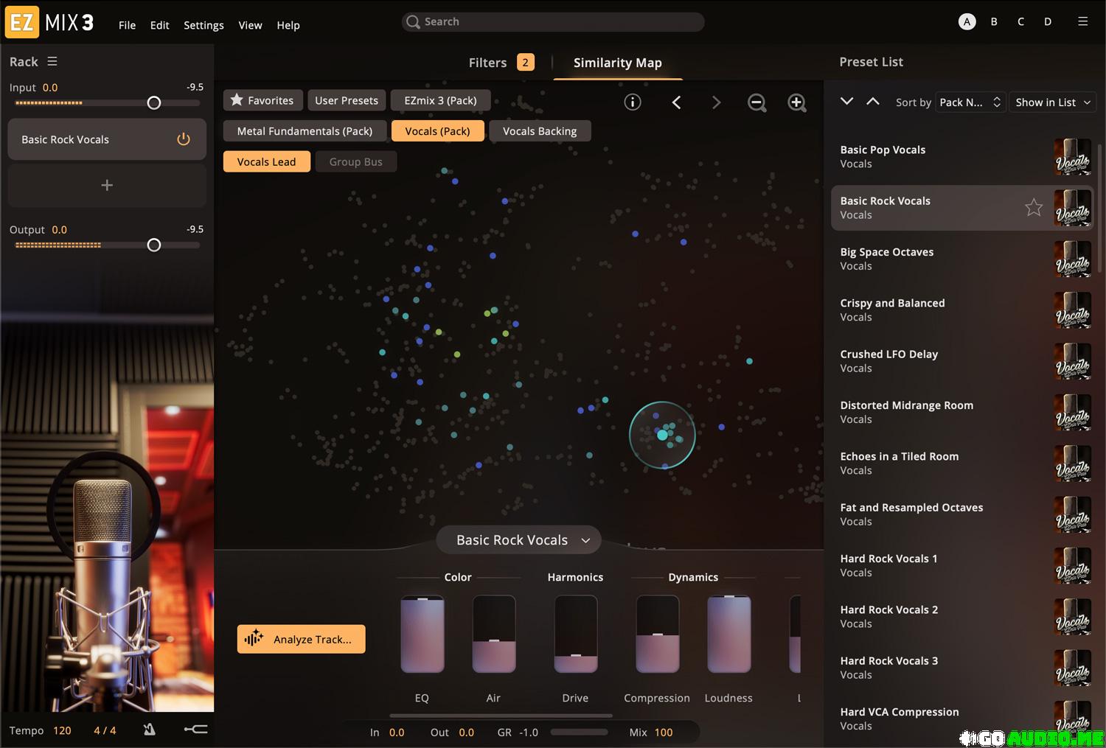Select the Crispy and Balanced preset
1106x748 pixels.
(961, 310)
